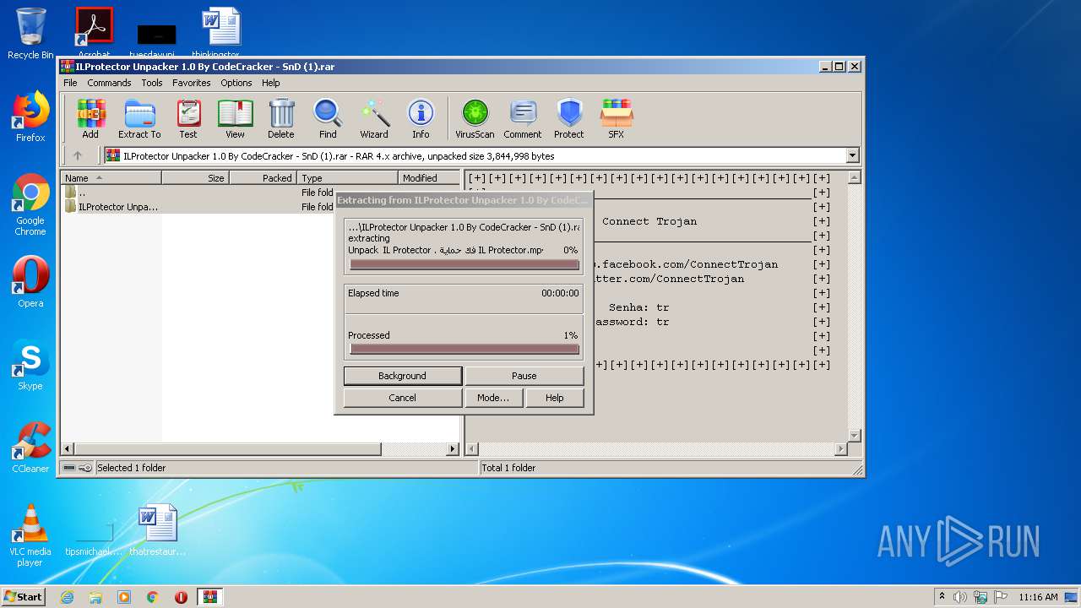Click the Test archive icon

pyautogui.click(x=188, y=118)
